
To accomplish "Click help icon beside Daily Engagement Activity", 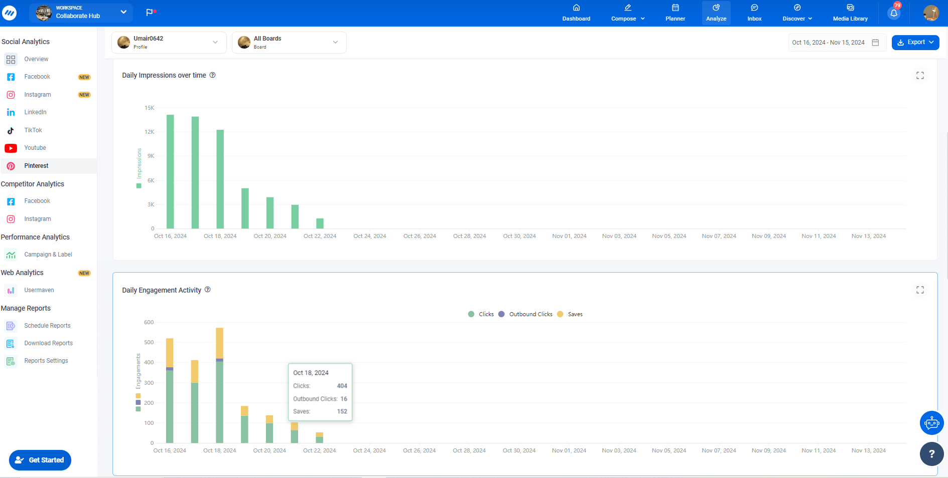I will coord(207,290).
